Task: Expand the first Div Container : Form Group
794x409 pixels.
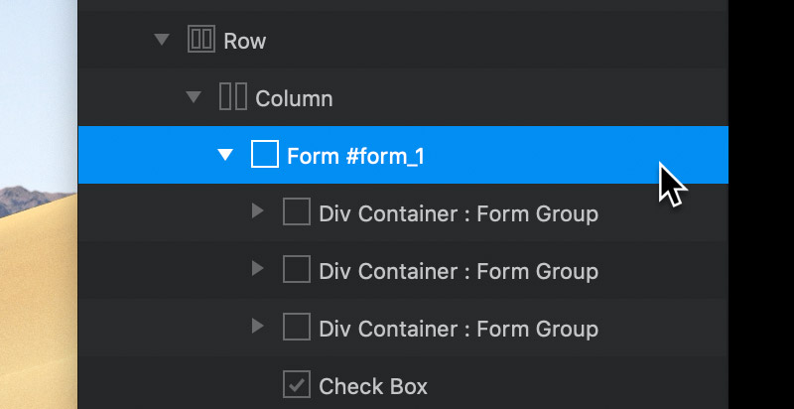Action: click(258, 211)
